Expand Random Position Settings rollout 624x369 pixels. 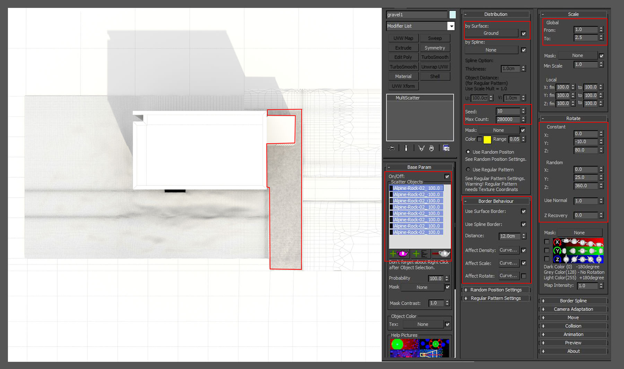[496, 290]
